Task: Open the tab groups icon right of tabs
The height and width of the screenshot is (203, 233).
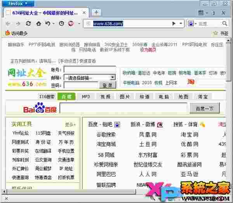Action: (201, 13)
